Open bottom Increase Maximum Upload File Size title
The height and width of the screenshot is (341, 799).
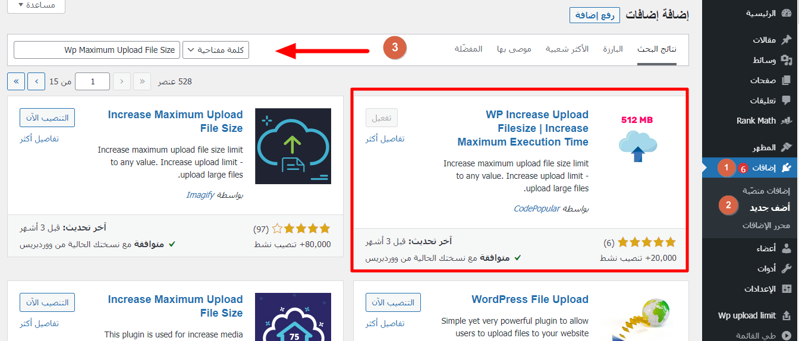point(175,306)
